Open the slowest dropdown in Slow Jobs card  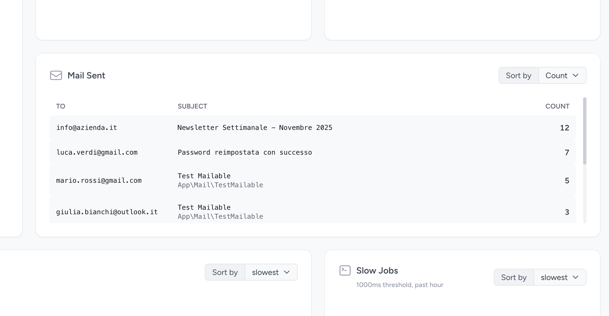click(559, 277)
